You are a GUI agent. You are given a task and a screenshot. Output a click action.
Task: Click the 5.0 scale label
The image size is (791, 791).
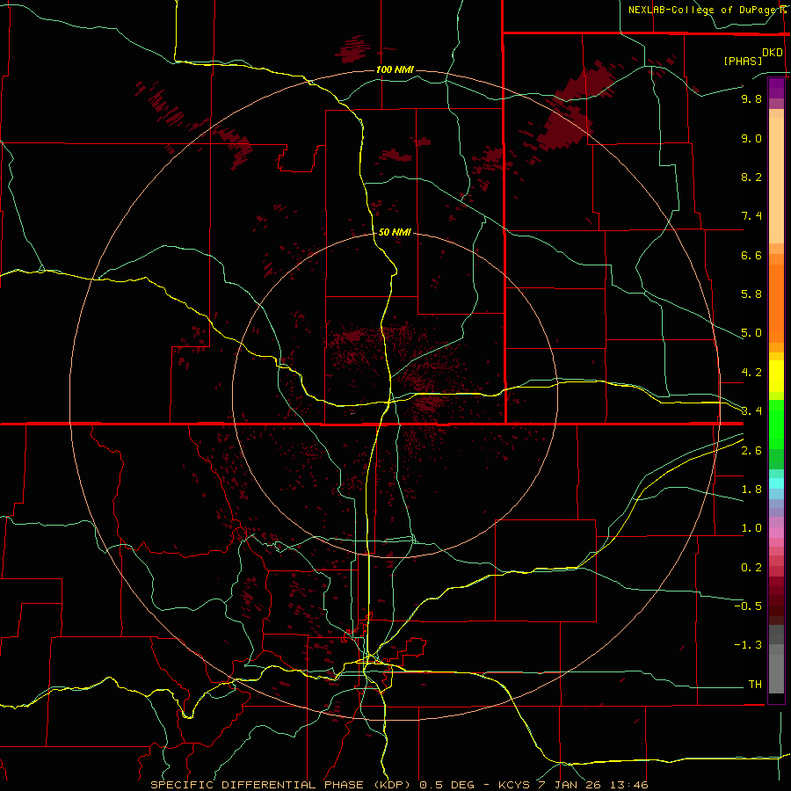[751, 333]
